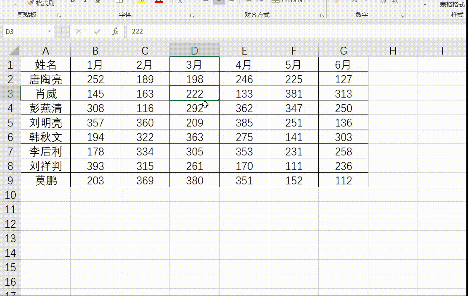Click the cell containing 393
468x296 pixels.
tap(95, 166)
